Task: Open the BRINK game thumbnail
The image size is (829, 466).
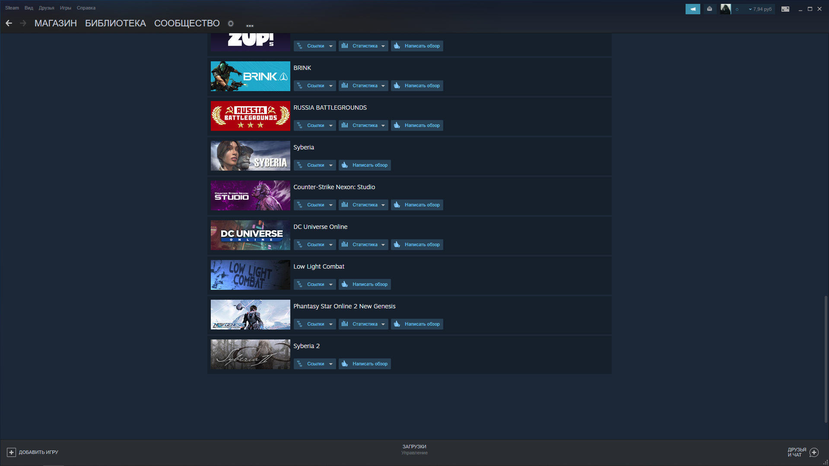Action: 251,76
